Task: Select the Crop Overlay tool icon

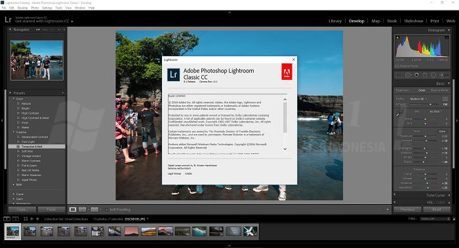Action: pyautogui.click(x=399, y=75)
